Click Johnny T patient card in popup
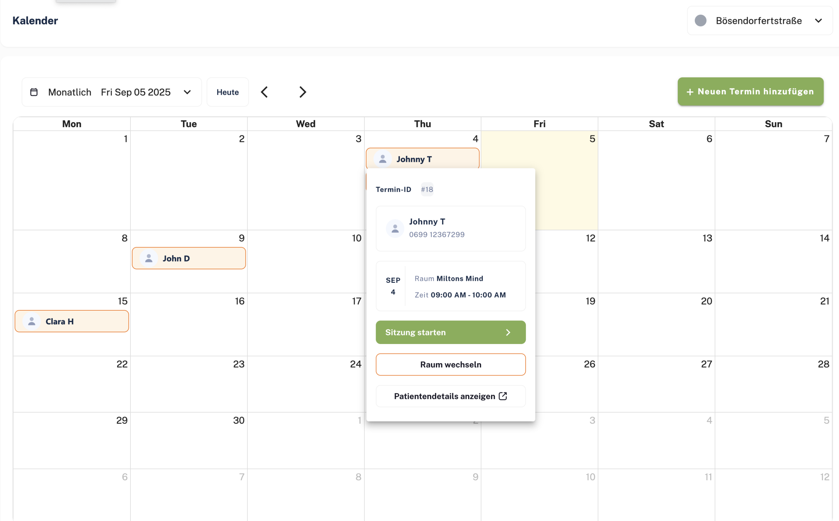Viewport: 839px width, 521px height. (451, 228)
